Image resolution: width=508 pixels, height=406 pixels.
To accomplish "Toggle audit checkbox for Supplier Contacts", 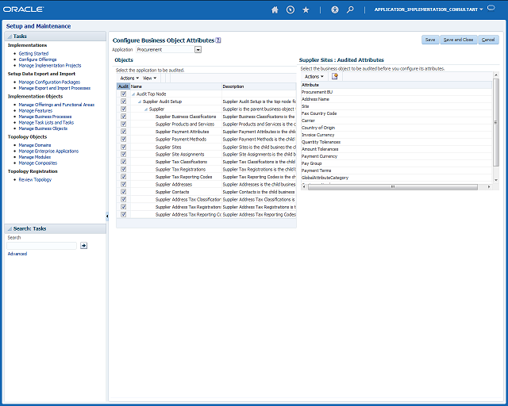I will point(124,192).
